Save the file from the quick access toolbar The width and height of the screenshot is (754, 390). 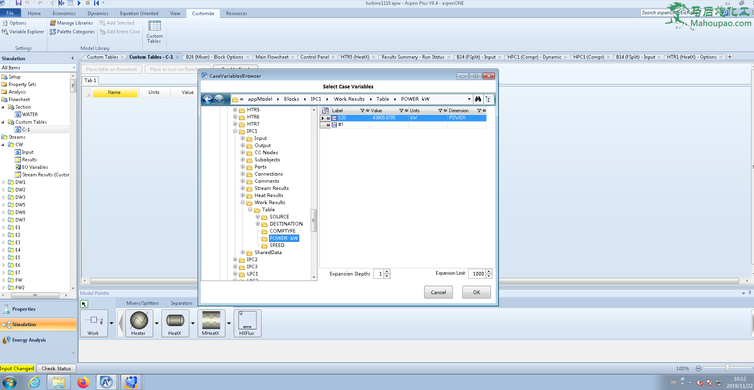pyautogui.click(x=18, y=3)
